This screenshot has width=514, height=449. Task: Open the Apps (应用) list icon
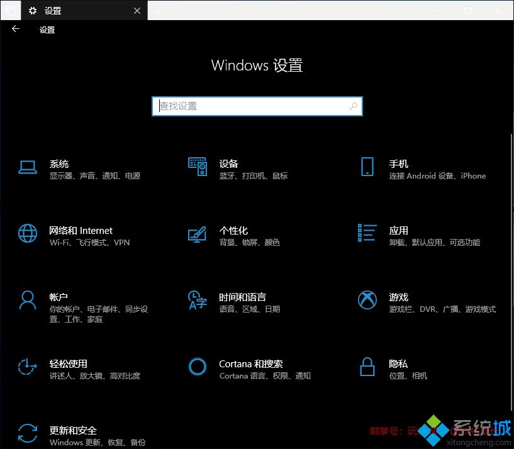pos(367,233)
